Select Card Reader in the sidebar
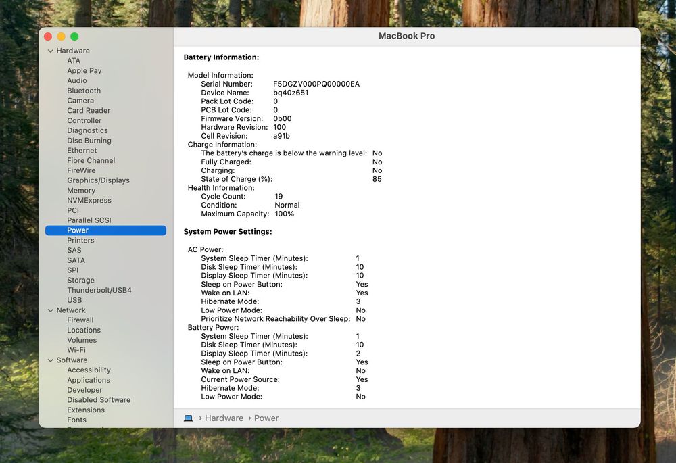Screen dimensions: 676x463 click(89, 110)
